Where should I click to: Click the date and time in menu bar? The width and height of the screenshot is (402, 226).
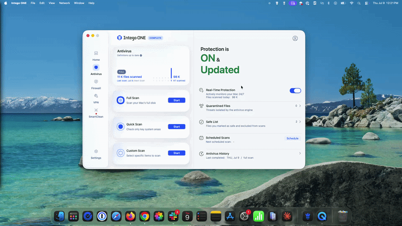click(x=385, y=3)
